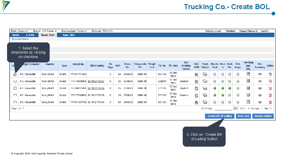Open the Recc. Slot tab

click(x=68, y=35)
